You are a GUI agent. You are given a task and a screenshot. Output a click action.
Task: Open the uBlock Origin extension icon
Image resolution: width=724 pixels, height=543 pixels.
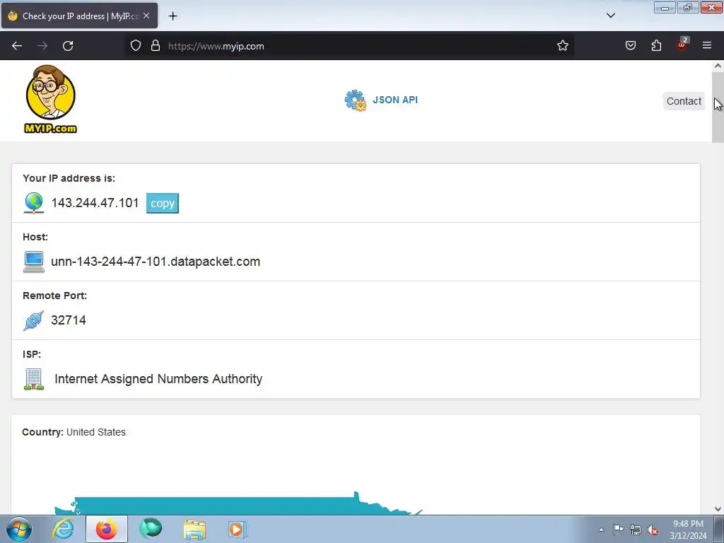(x=682, y=45)
